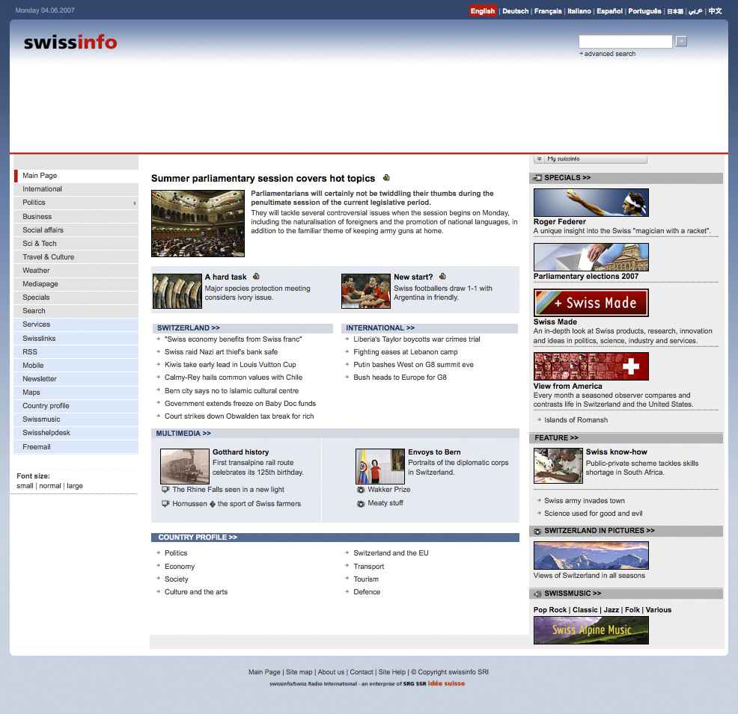This screenshot has width=738, height=714.
Task: Click the audio icon next to A hard task
Action: [256, 277]
